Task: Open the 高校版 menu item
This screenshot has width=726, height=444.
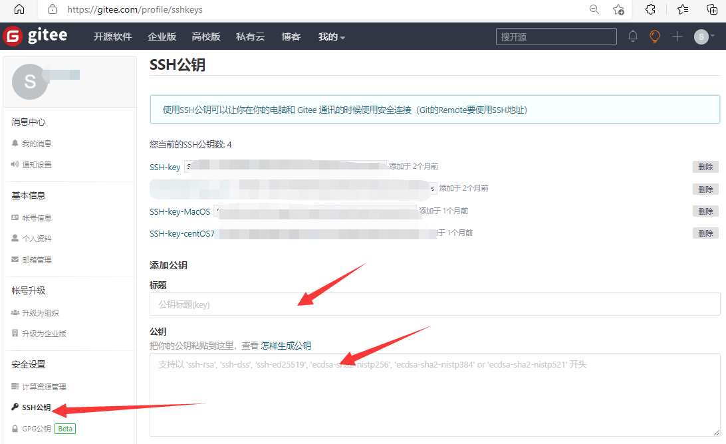Action: [x=206, y=37]
